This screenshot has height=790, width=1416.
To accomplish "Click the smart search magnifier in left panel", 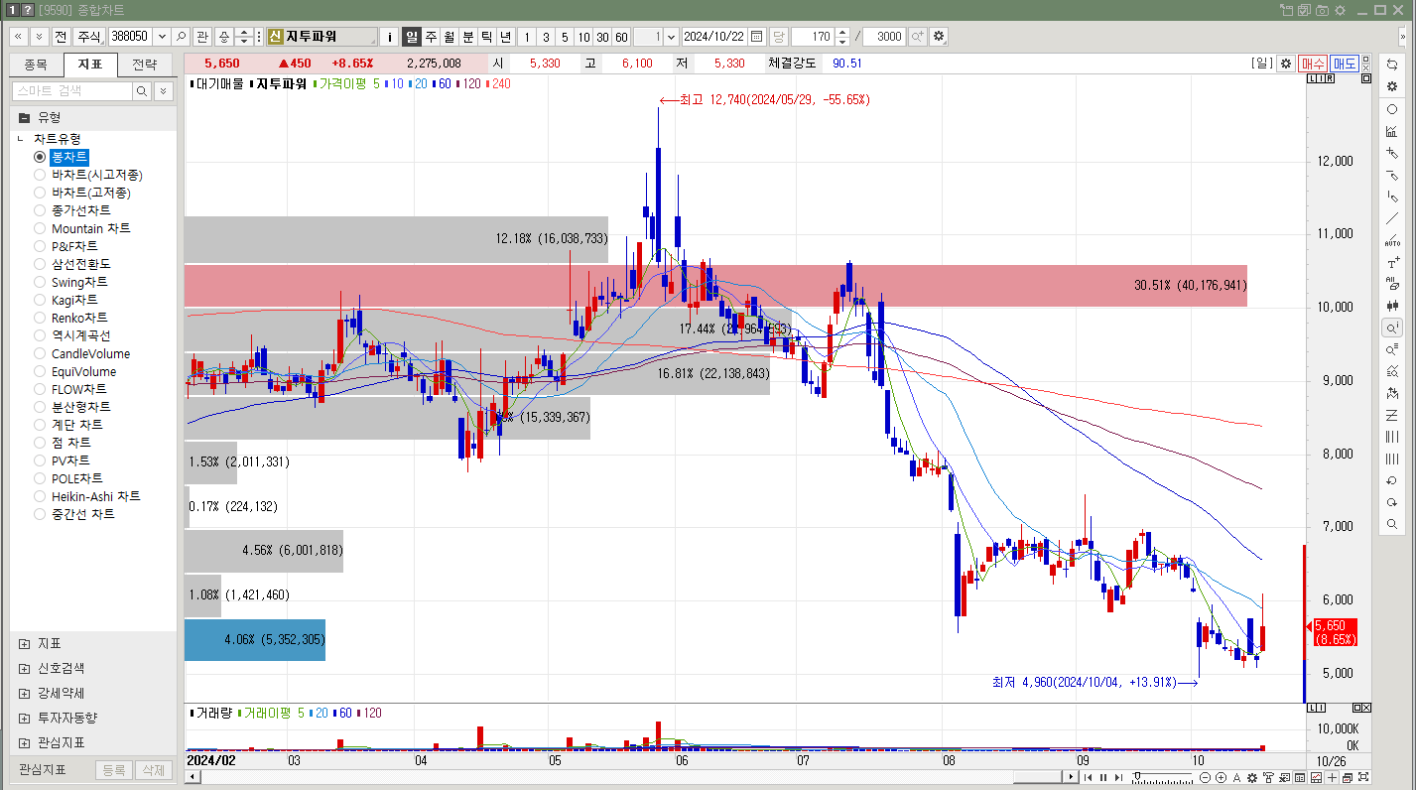I will (x=142, y=90).
